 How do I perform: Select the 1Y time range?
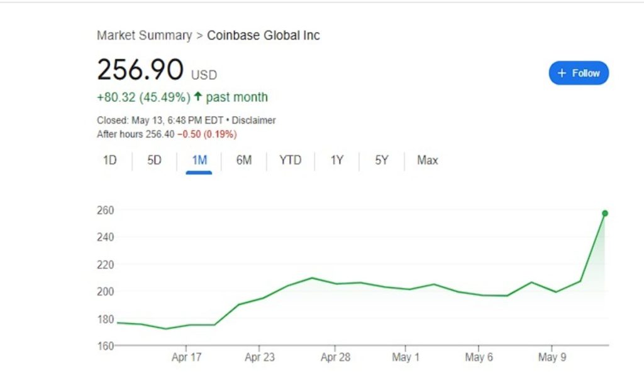click(x=336, y=161)
